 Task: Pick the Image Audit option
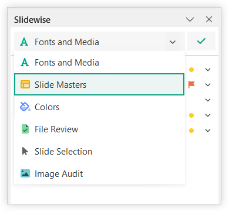tap(99, 173)
